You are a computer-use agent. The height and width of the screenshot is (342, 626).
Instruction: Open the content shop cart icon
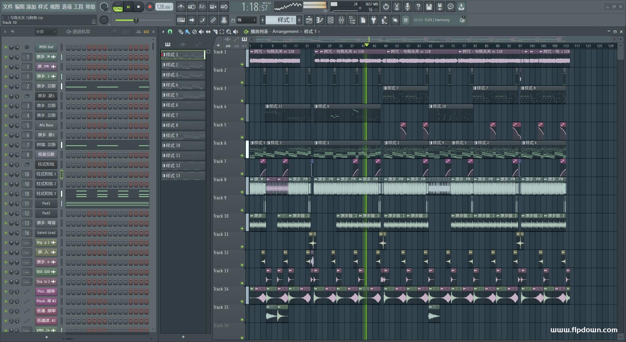coord(406,20)
